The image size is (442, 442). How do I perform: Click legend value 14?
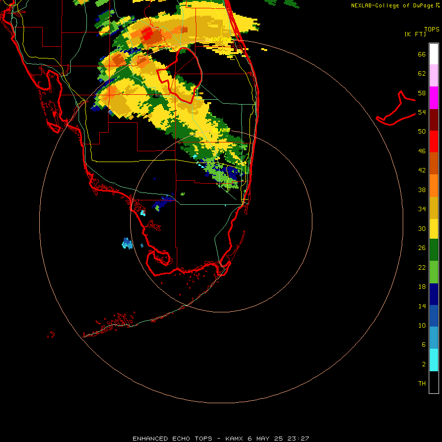point(422,306)
